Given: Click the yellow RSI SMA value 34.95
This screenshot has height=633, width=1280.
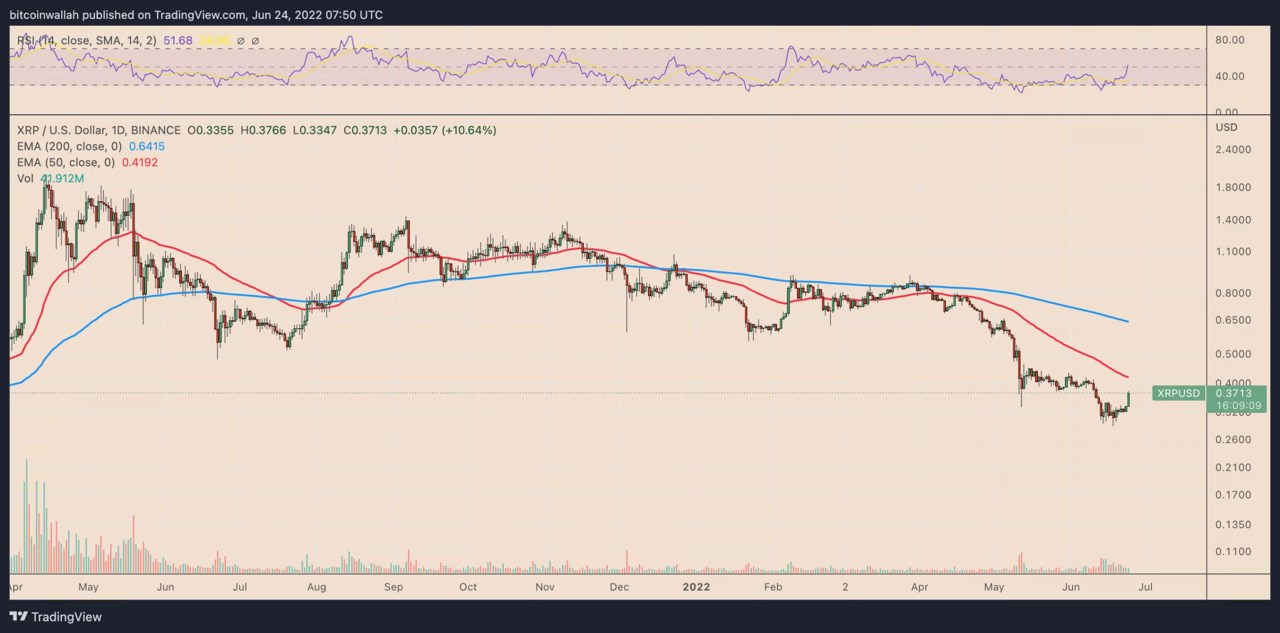Looking at the screenshot, I should [x=214, y=40].
